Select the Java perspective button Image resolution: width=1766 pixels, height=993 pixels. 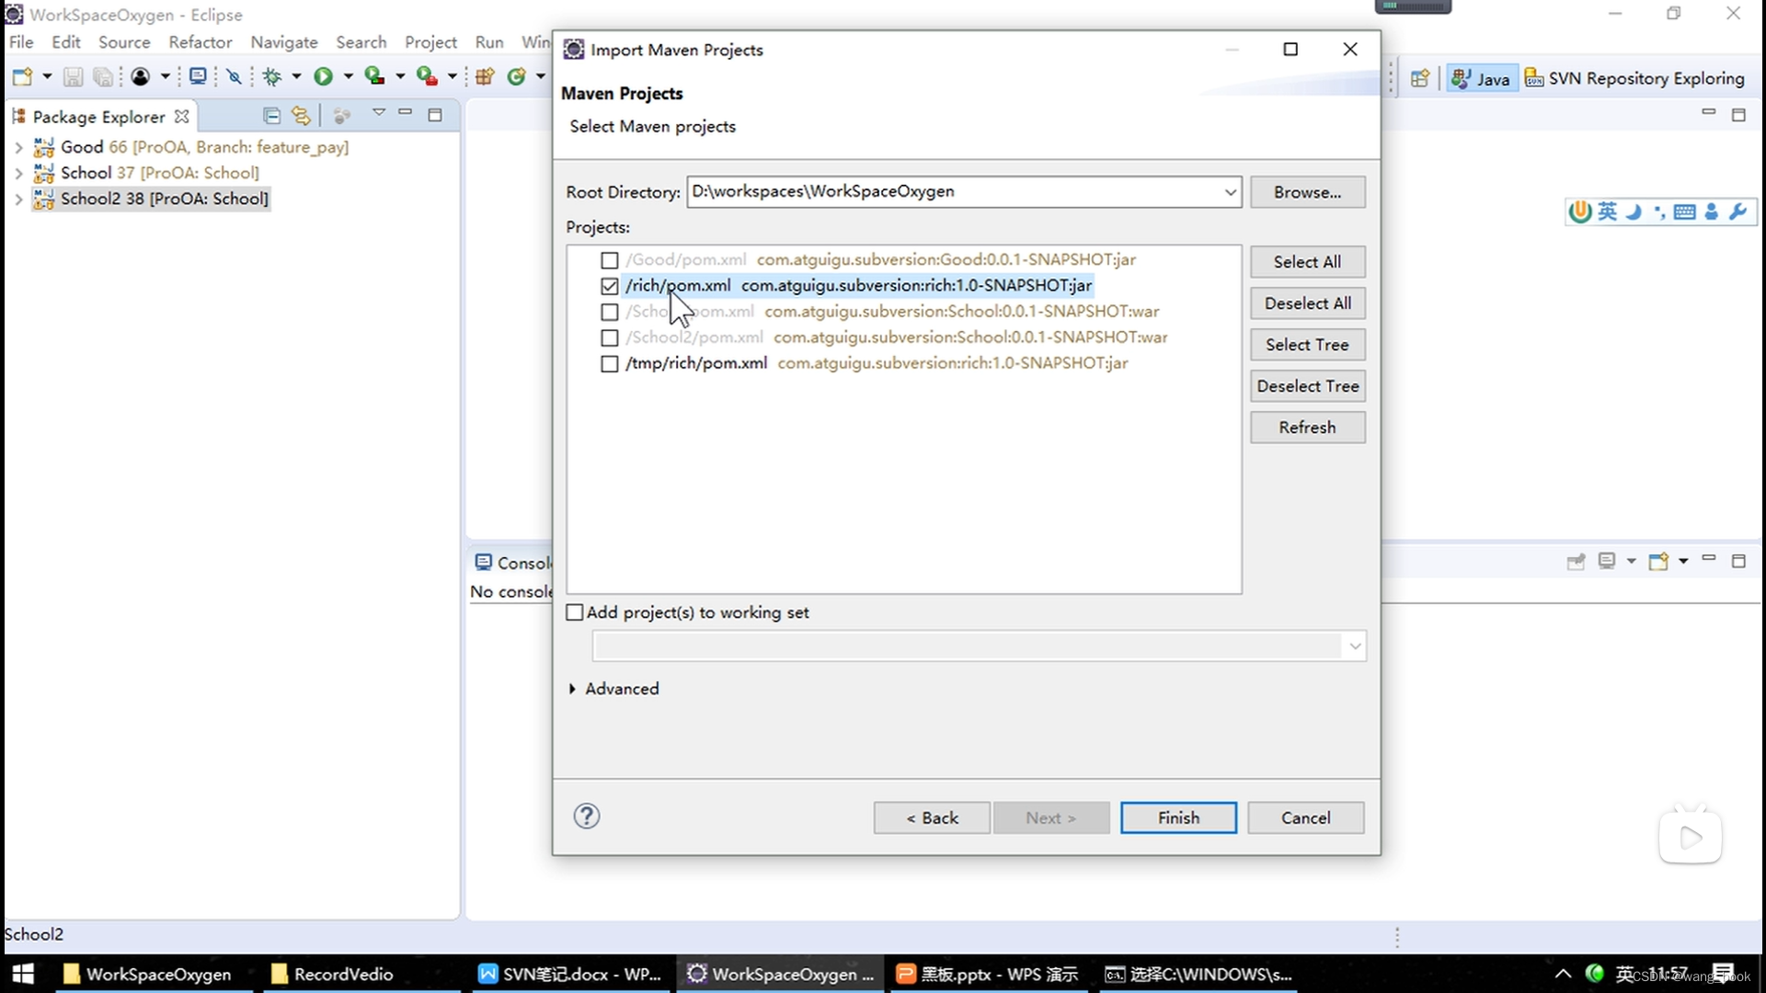point(1480,79)
